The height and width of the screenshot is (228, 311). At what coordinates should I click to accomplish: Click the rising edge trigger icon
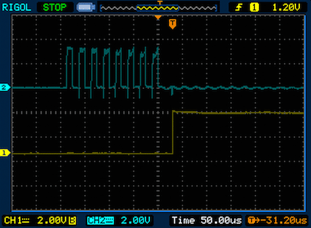point(239,8)
